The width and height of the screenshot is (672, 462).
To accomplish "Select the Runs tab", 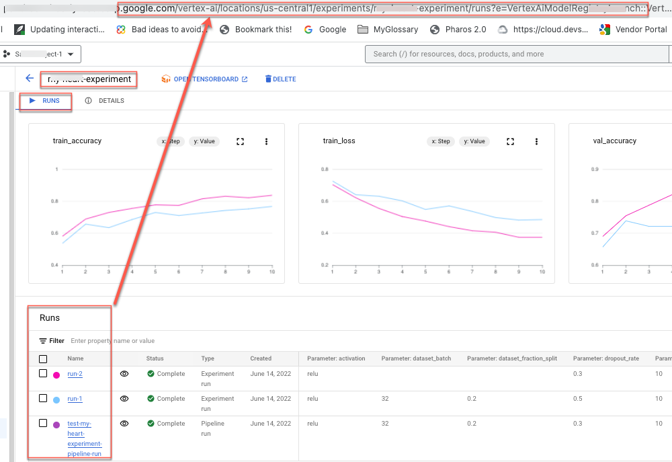I will 45,101.
